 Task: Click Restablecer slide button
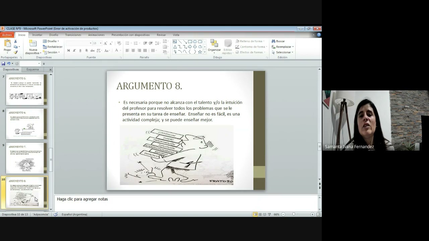pos(53,47)
